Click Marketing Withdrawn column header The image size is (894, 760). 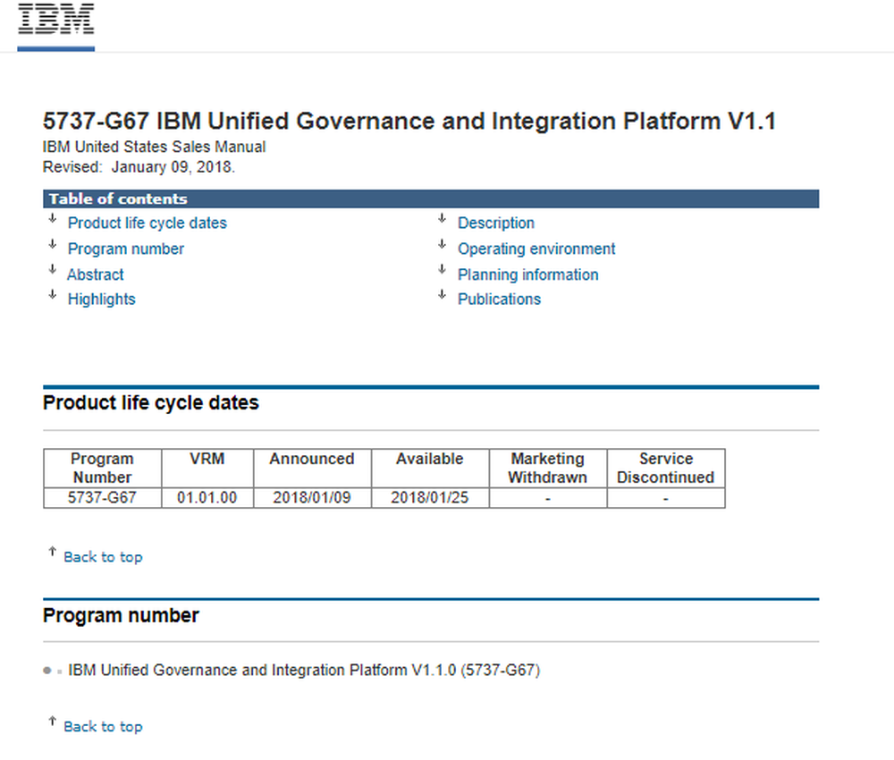tap(548, 469)
